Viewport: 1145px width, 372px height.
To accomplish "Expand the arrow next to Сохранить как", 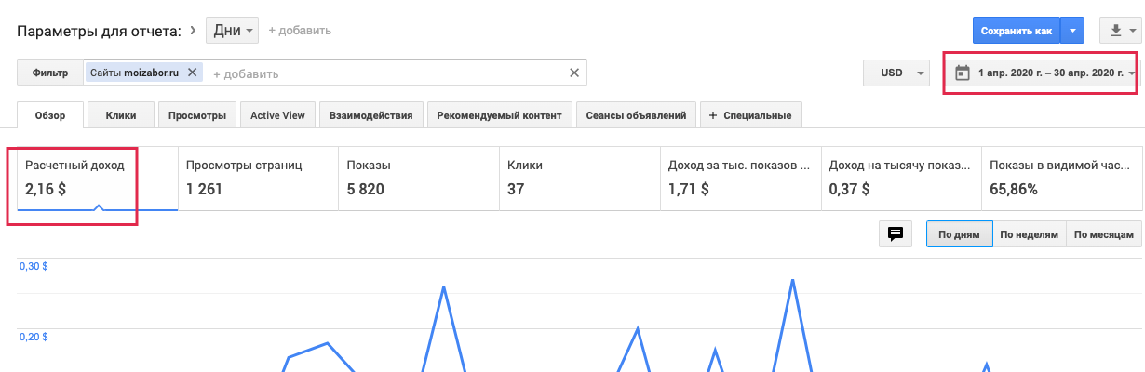I will click(x=1072, y=31).
